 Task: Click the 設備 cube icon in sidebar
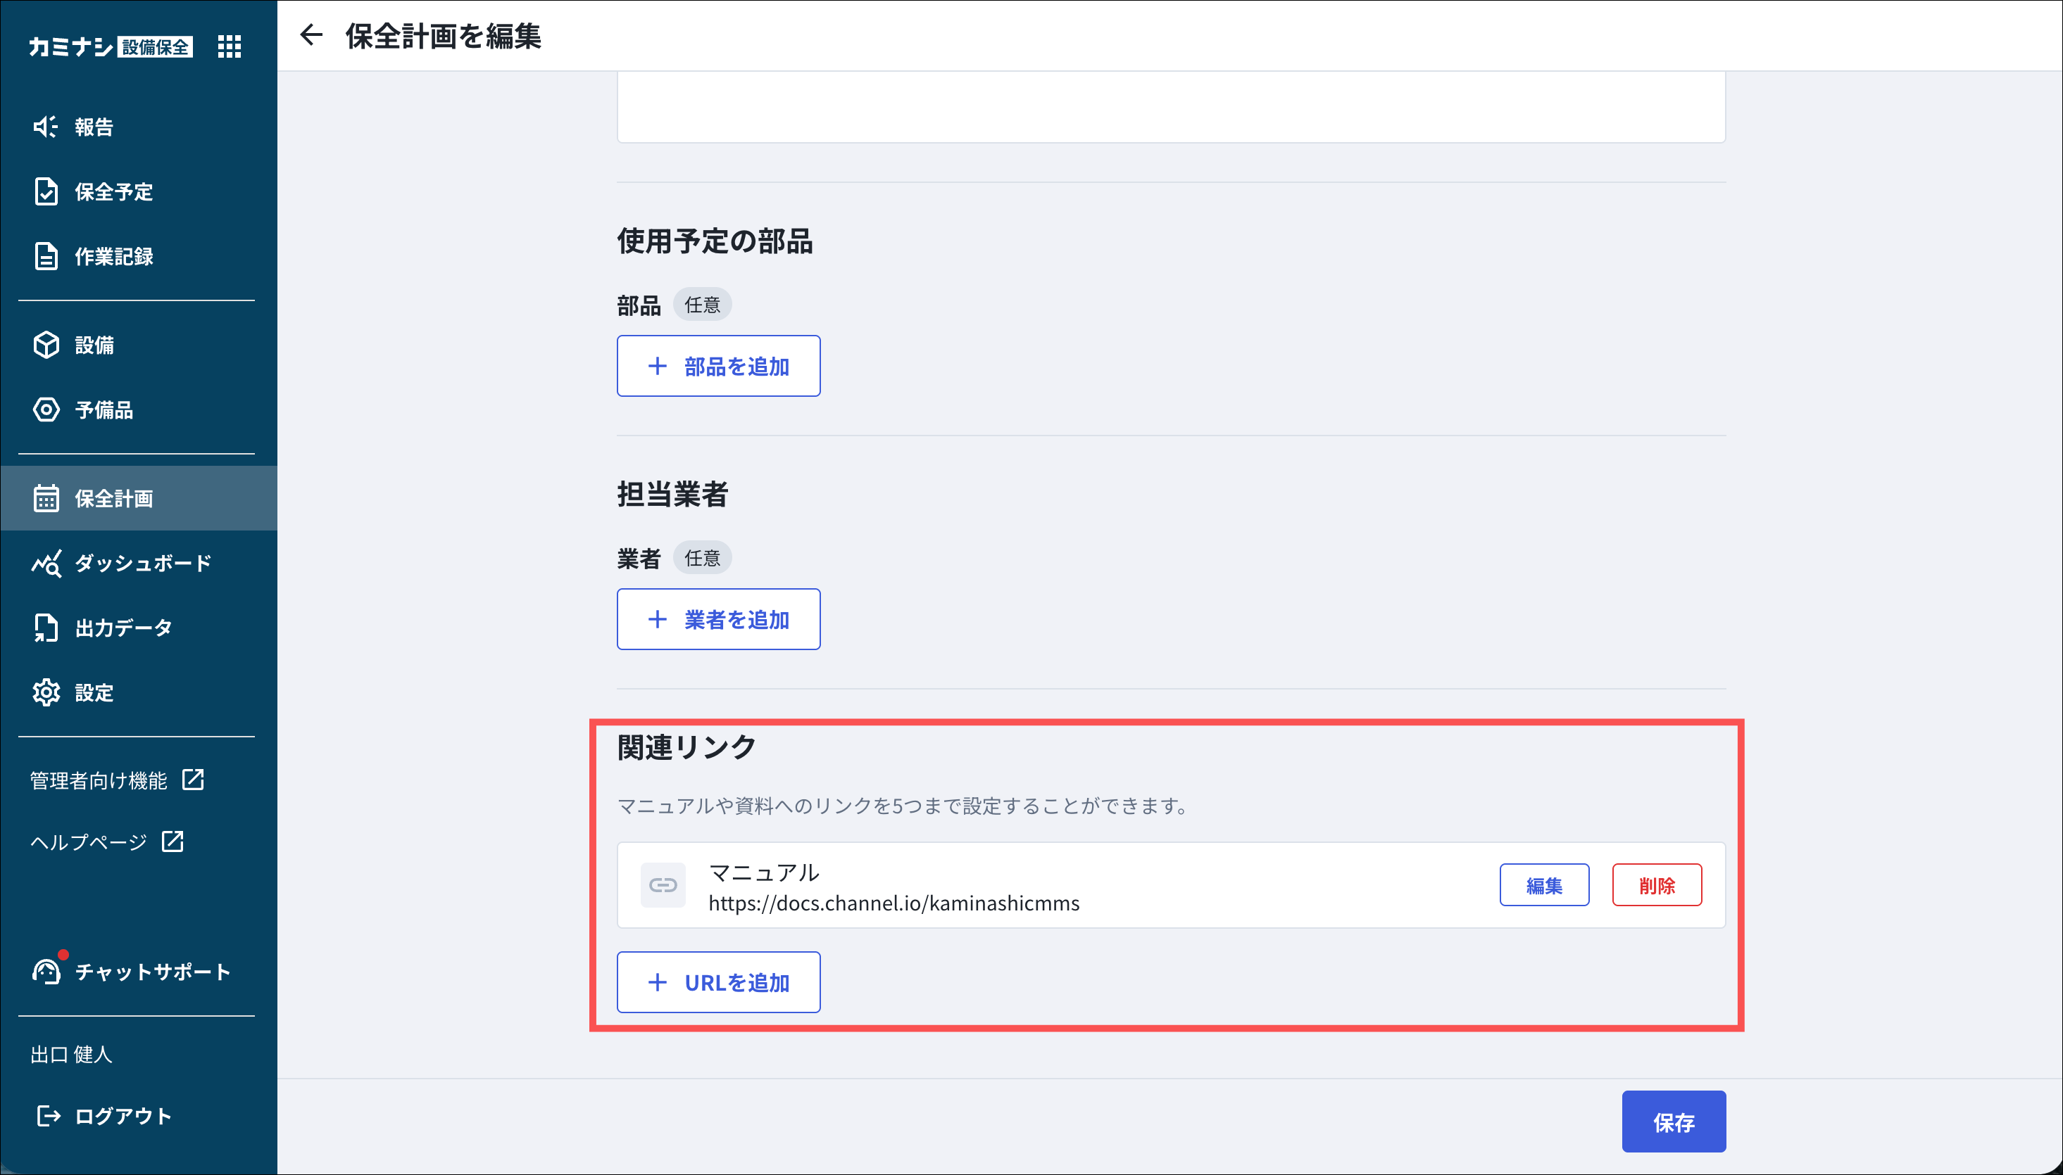pyautogui.click(x=46, y=345)
